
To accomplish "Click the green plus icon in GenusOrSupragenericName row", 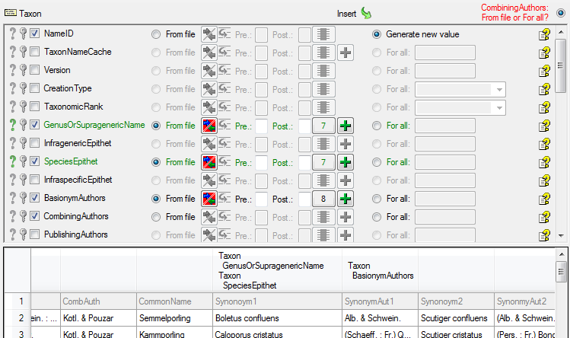I will click(x=346, y=126).
